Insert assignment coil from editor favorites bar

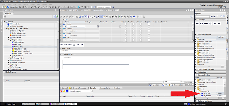coord(70,45)
